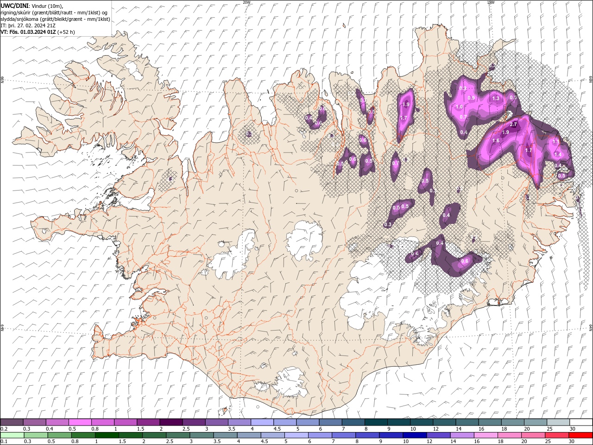
Task: Pick the 0.5 bright pink swatch in the upper legend row
Action: pyautogui.click(x=80, y=422)
